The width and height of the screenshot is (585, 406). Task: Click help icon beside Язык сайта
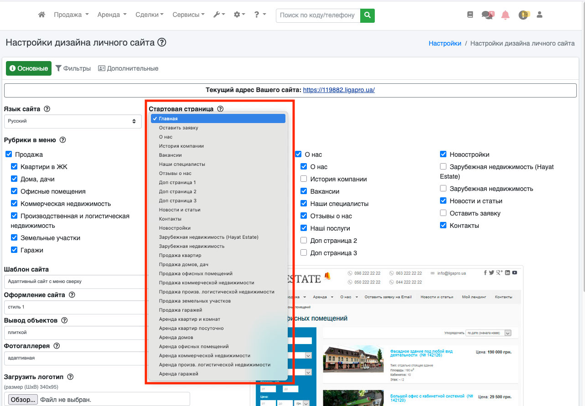pos(47,109)
